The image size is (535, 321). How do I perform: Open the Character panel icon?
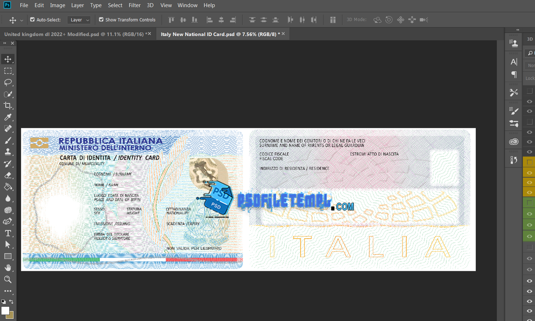514,62
